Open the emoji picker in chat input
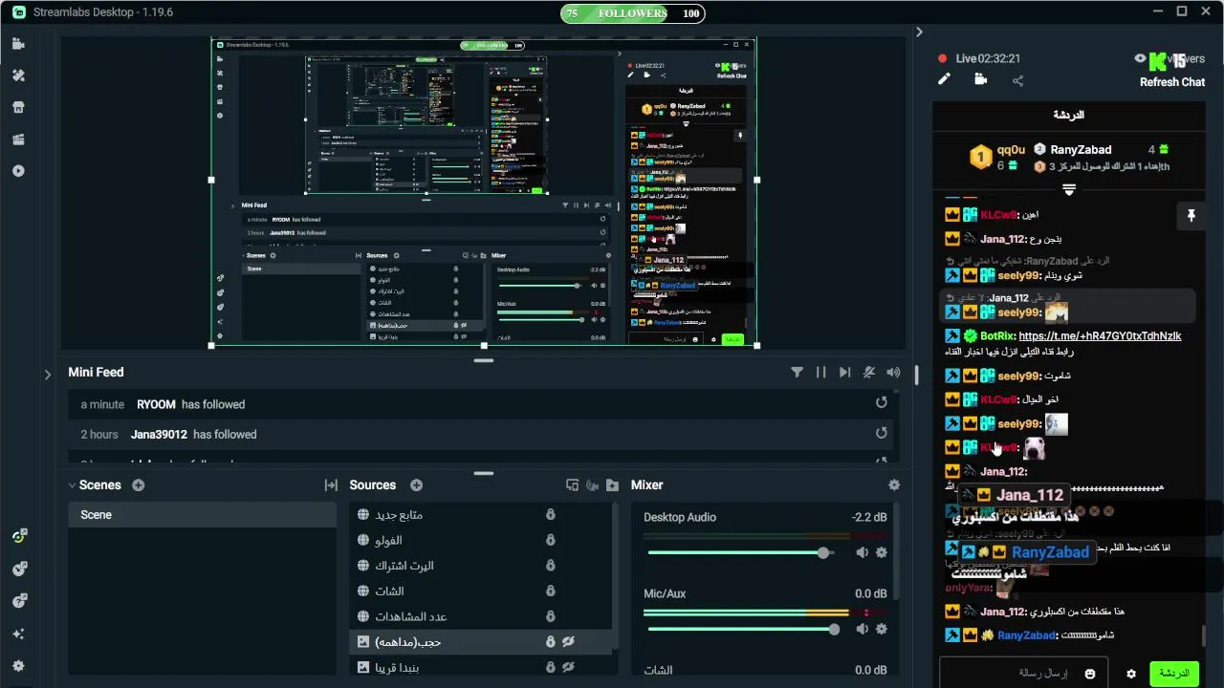This screenshot has width=1224, height=688. [x=1090, y=674]
